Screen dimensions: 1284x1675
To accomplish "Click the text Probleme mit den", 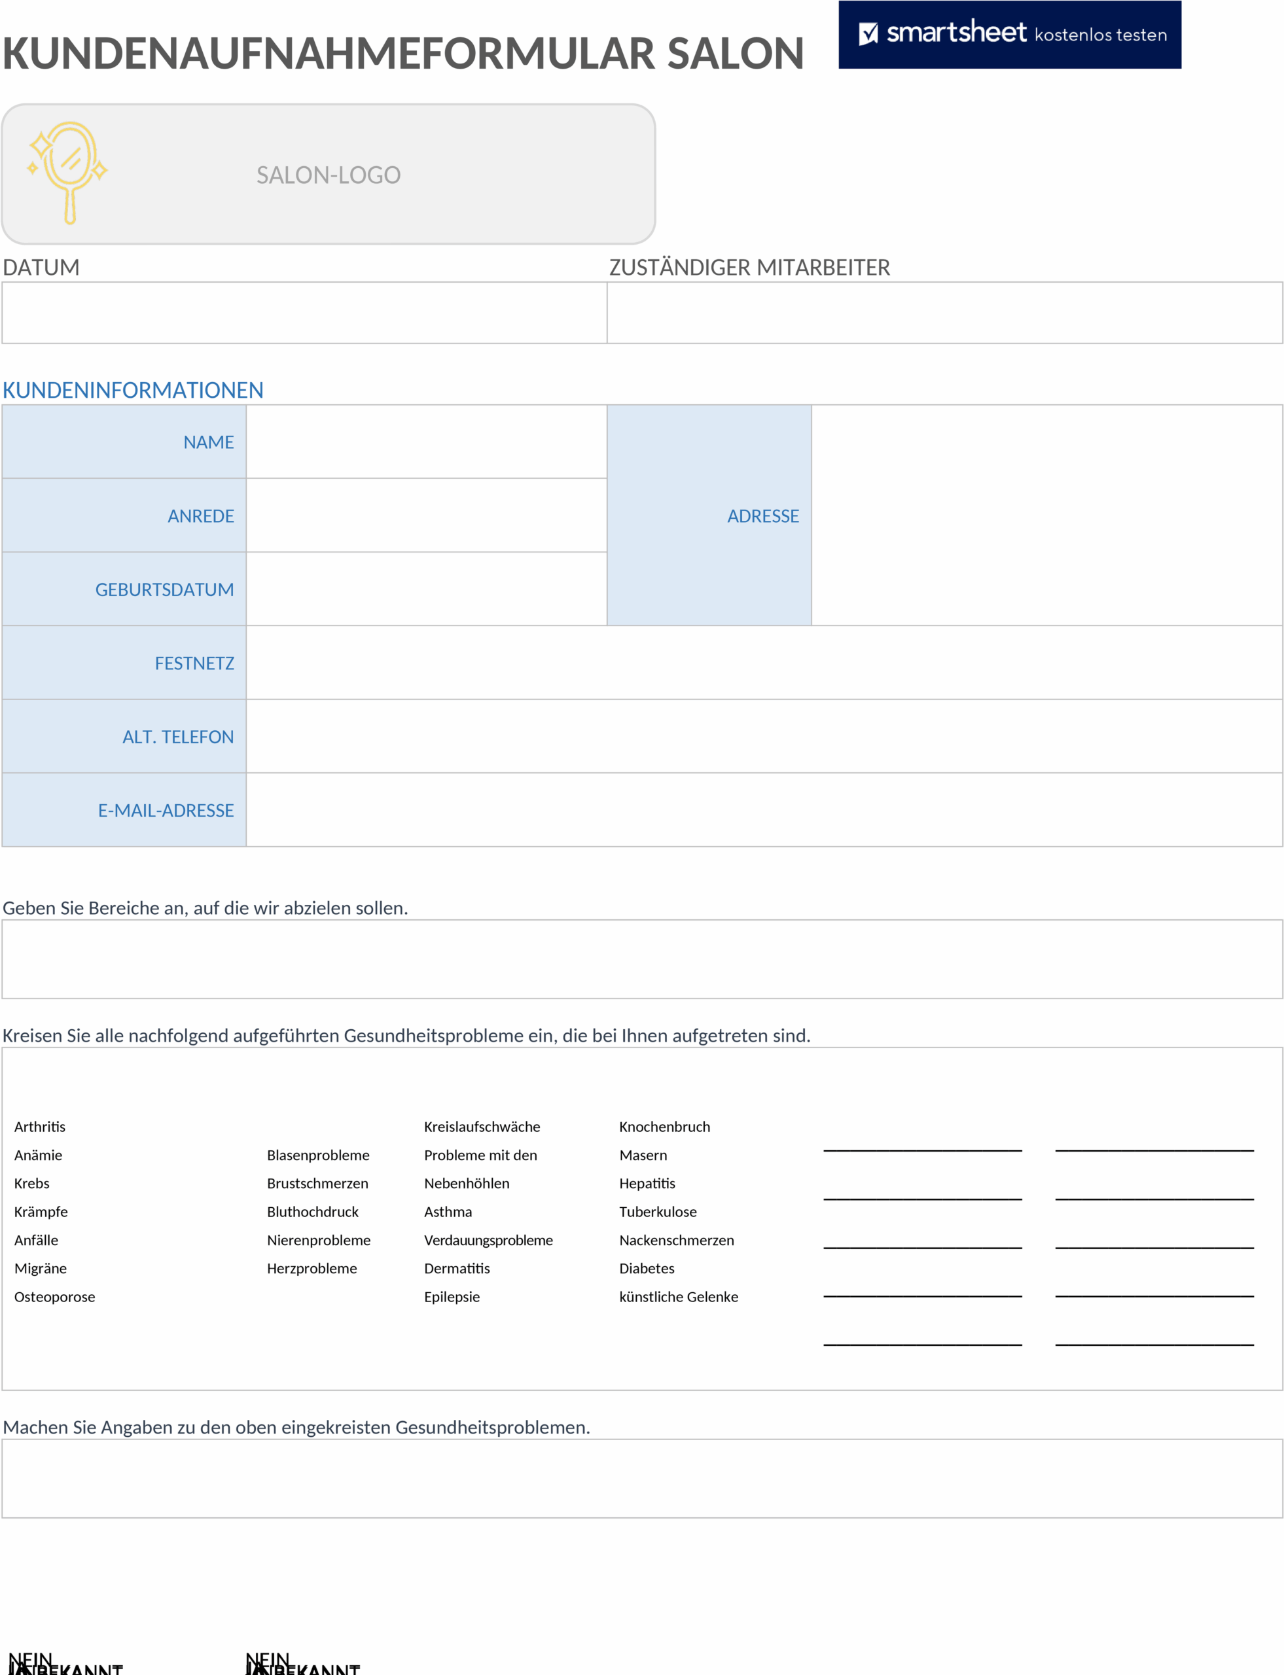I will pos(481,1155).
